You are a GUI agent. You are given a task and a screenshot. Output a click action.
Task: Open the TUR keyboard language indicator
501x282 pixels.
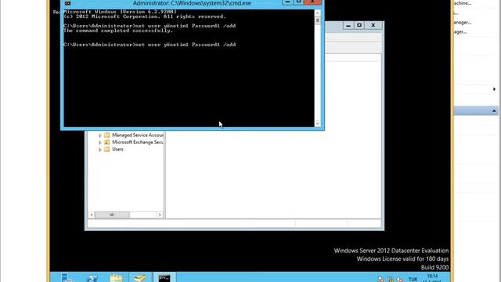[x=413, y=279]
